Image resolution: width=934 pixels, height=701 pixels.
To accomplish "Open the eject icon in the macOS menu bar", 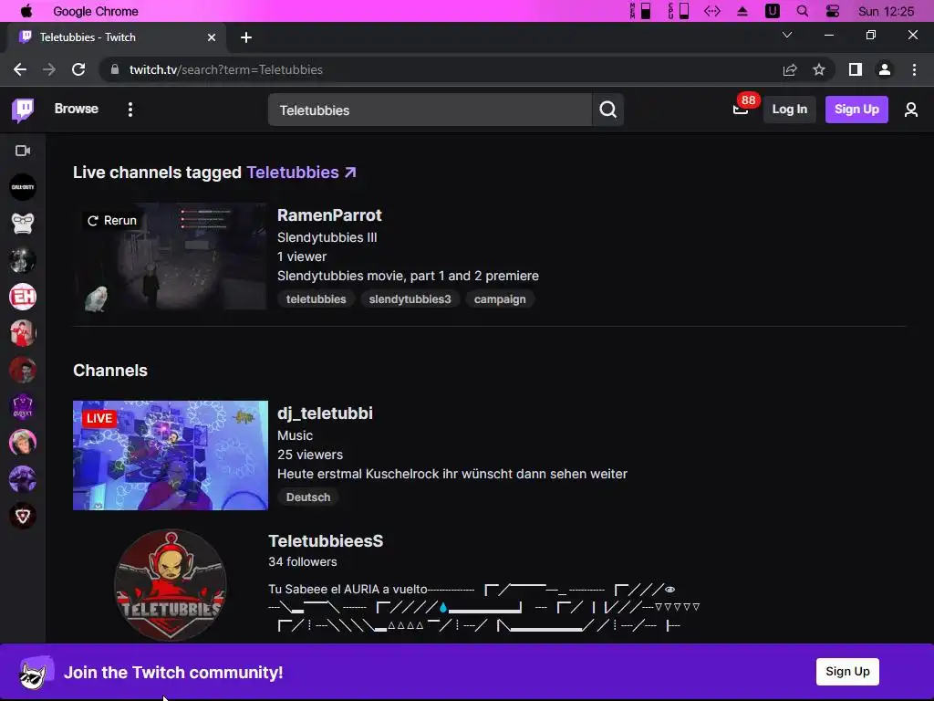I will (742, 11).
